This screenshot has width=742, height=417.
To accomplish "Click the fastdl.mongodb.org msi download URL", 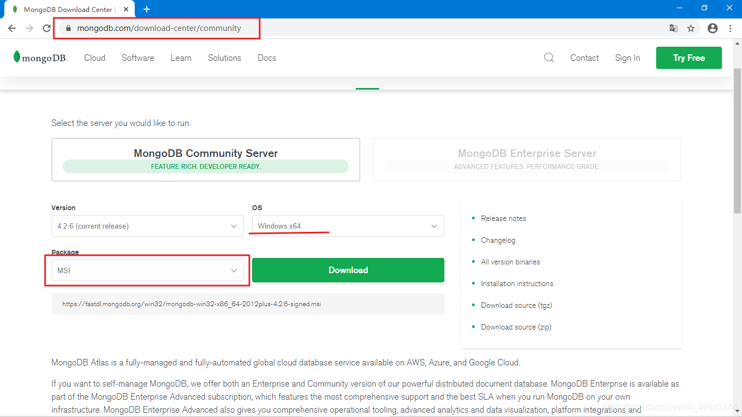I will 192,304.
